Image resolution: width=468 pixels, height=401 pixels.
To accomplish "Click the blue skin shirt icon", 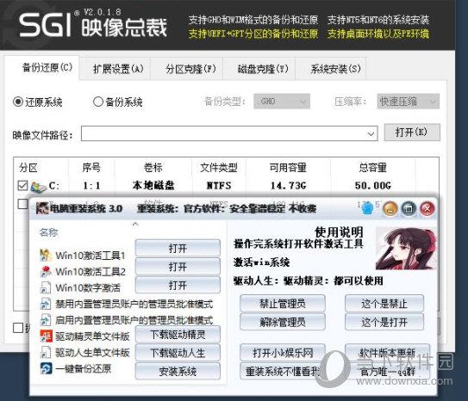I will pyautogui.click(x=367, y=208).
